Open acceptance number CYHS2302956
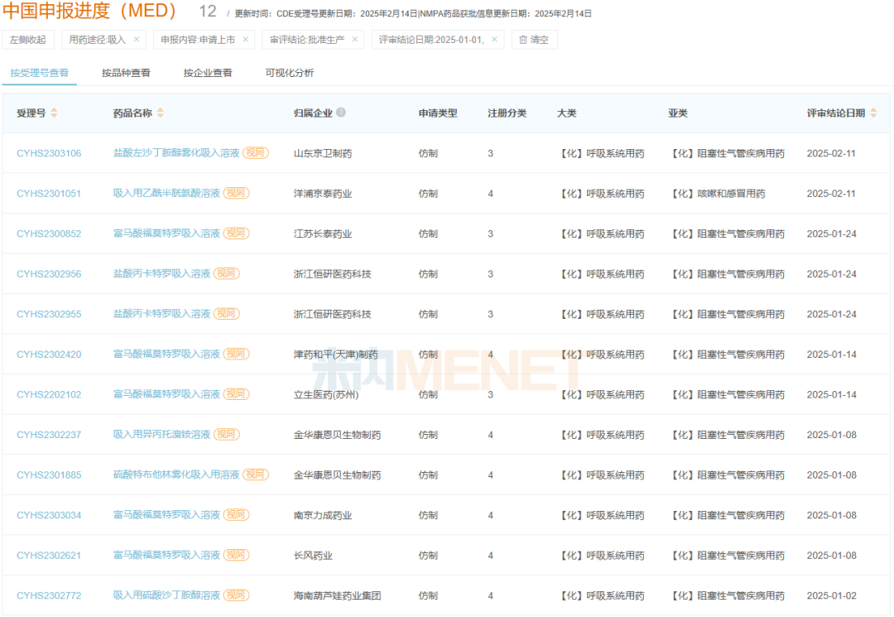Screen dimensions: 894x617 coord(49,274)
